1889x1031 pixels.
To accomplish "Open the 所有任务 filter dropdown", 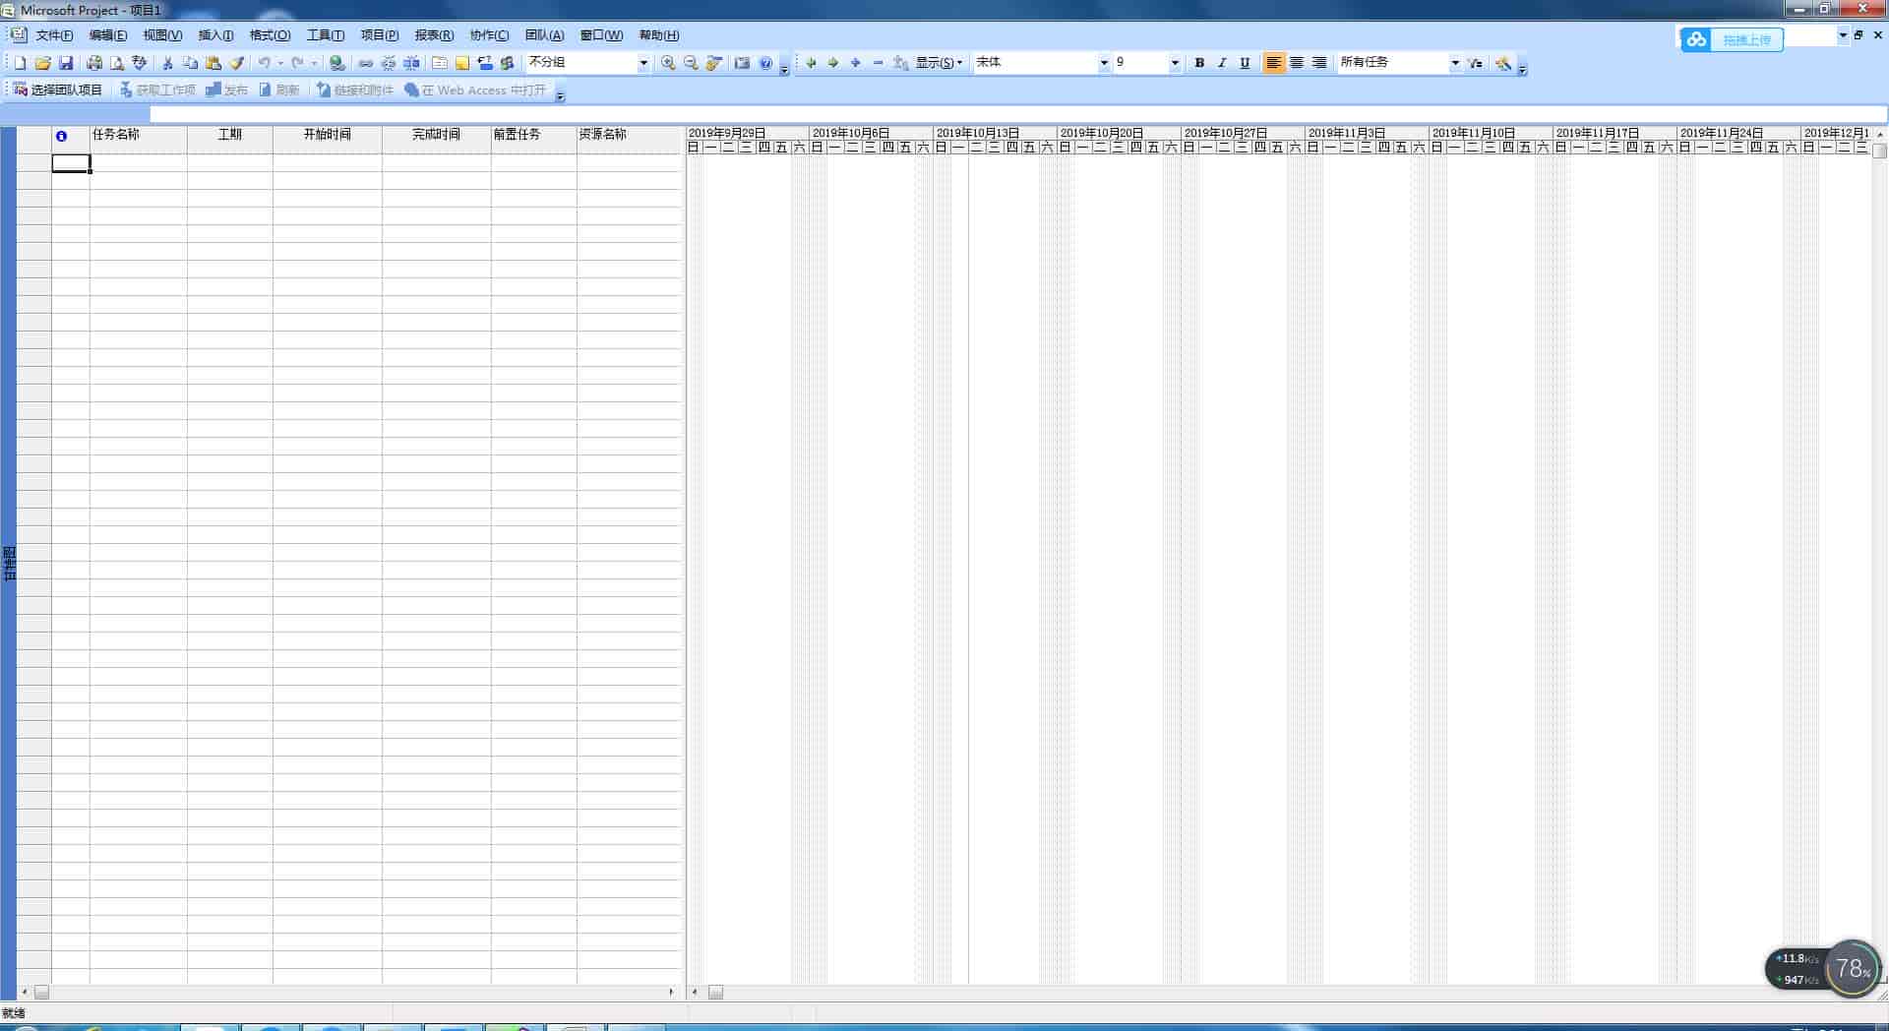I will [x=1454, y=63].
